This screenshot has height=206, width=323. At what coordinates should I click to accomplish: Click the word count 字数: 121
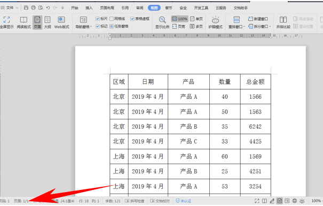[113, 201]
